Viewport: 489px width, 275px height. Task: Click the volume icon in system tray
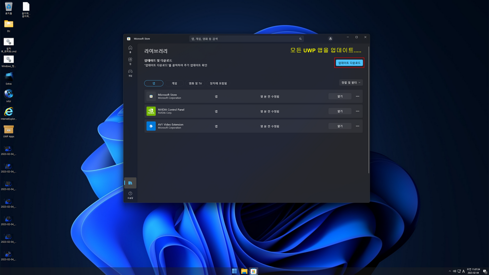(454, 271)
